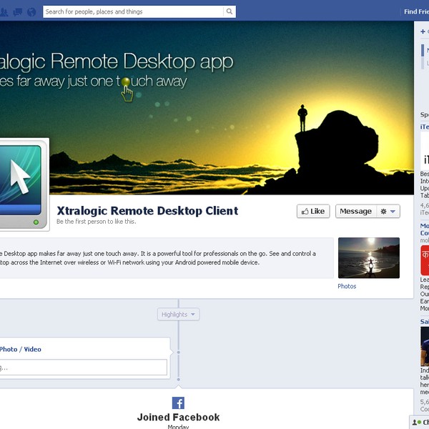The width and height of the screenshot is (429, 429).
Task: Click the Joined Facebook heading
Action: (x=178, y=418)
